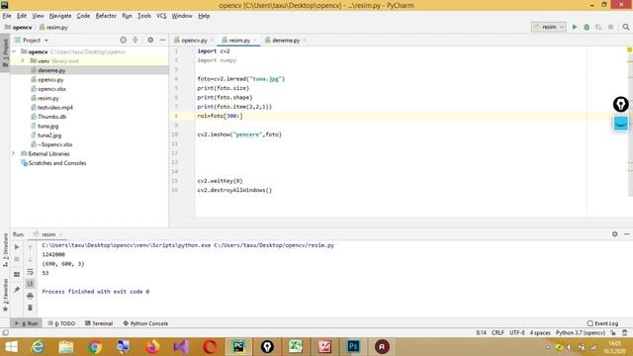Screen dimensions: 633x356
Task: Click the print output icon in Run panel
Action: [x=31, y=296]
